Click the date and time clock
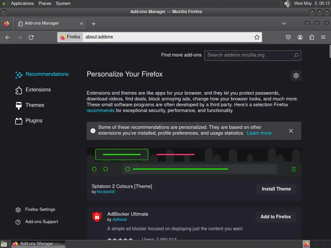 point(312,4)
